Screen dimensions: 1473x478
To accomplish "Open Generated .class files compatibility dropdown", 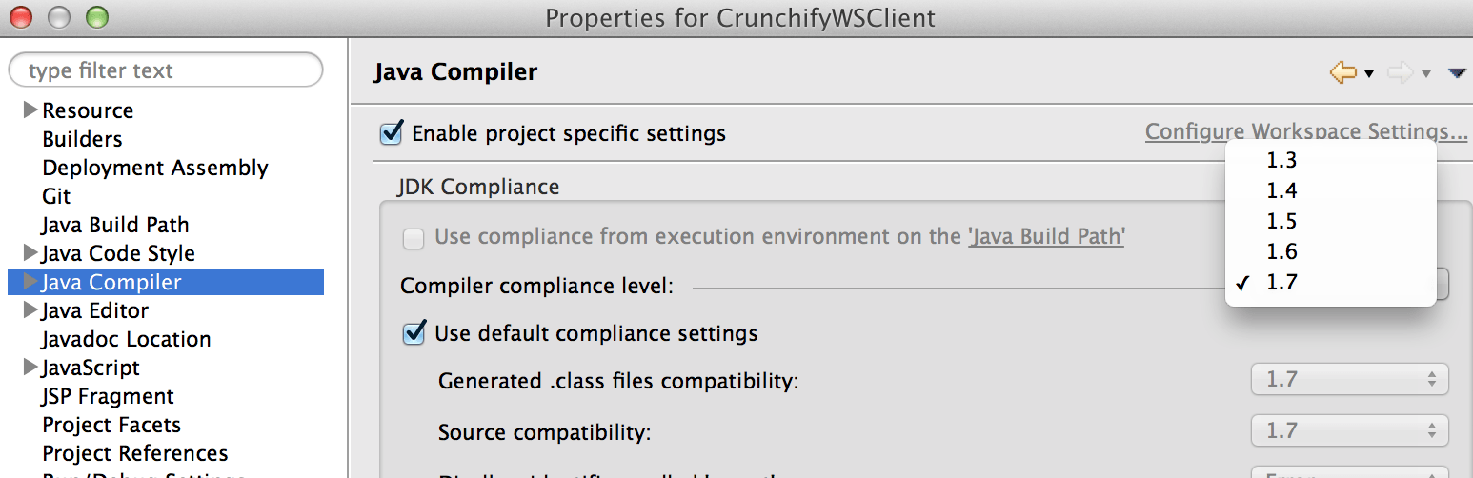I will (x=1349, y=379).
